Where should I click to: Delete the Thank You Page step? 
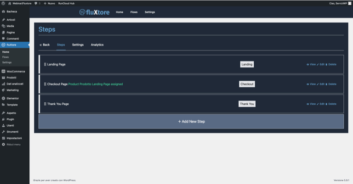point(331,104)
